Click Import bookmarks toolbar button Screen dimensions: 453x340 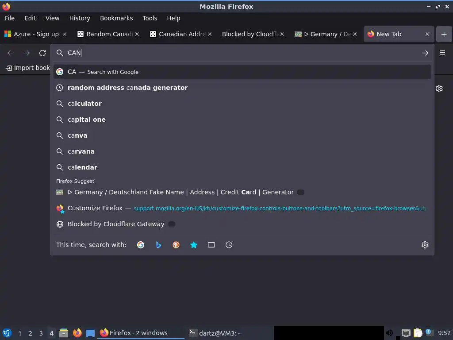click(27, 68)
